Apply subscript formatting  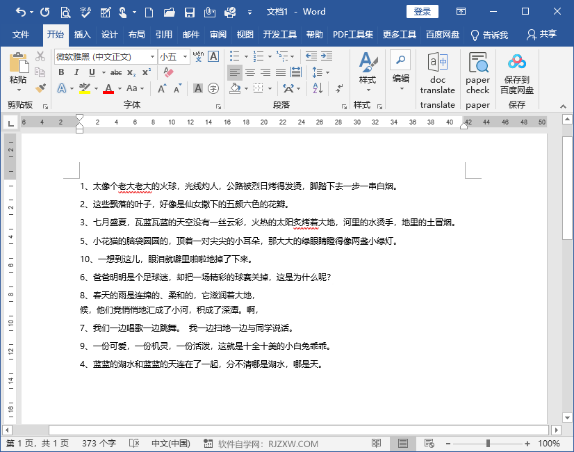[x=132, y=72]
